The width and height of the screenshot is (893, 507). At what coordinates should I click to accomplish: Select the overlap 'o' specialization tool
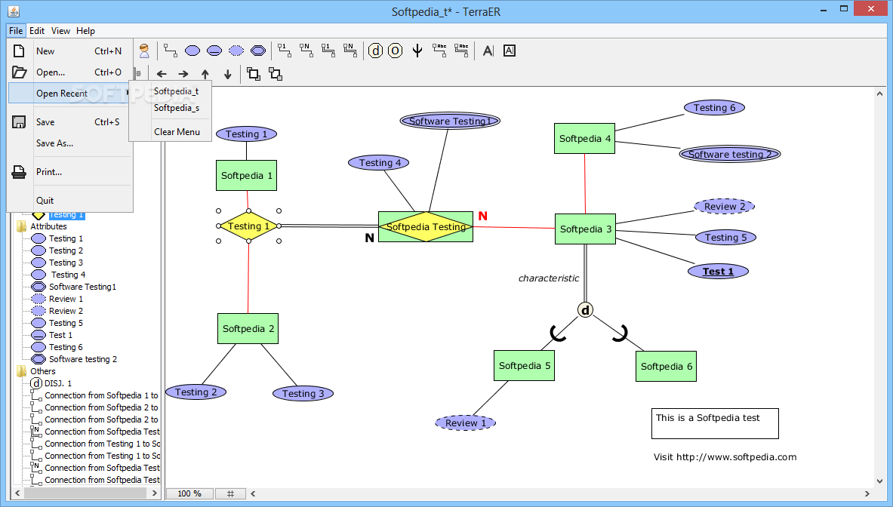point(396,51)
